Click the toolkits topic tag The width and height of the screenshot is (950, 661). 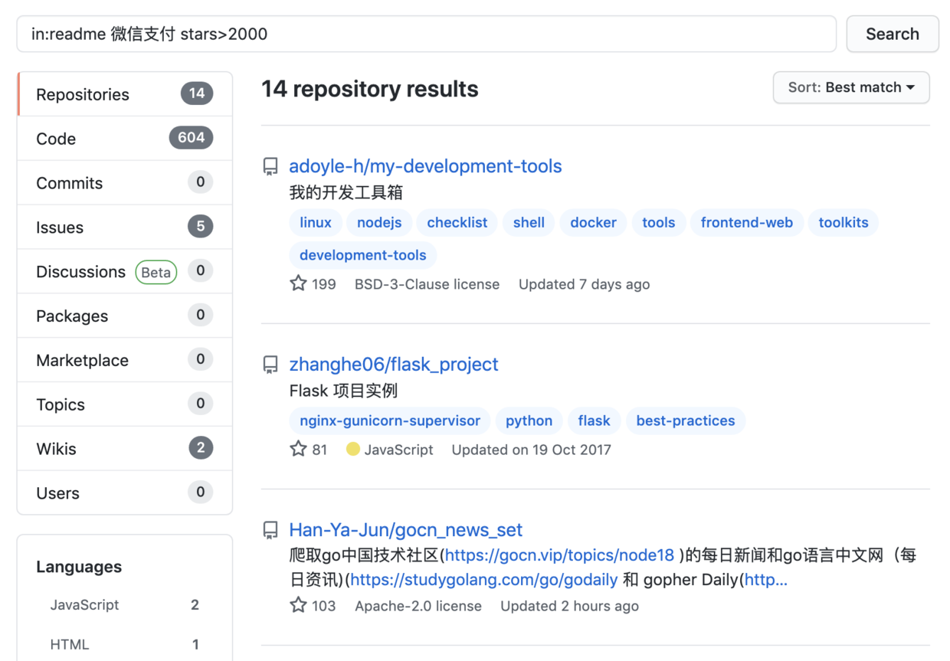click(x=844, y=223)
